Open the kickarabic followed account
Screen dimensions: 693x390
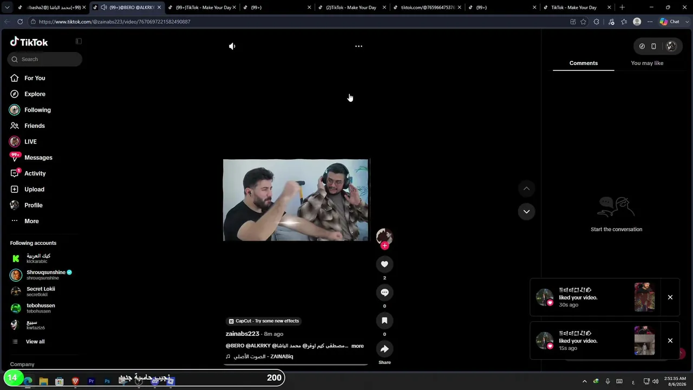point(38,258)
